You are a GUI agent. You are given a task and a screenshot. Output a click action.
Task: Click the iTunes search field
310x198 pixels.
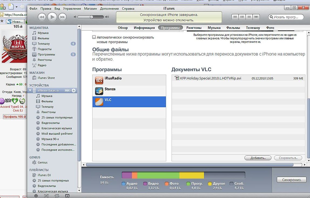coord(286,17)
